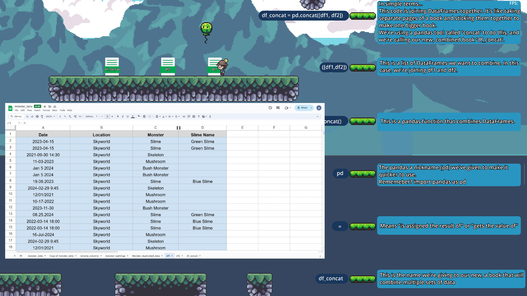Expand the df_concat sheet tab arrow

click(200, 256)
